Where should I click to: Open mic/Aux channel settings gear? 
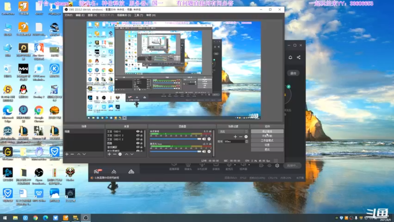click(x=209, y=151)
